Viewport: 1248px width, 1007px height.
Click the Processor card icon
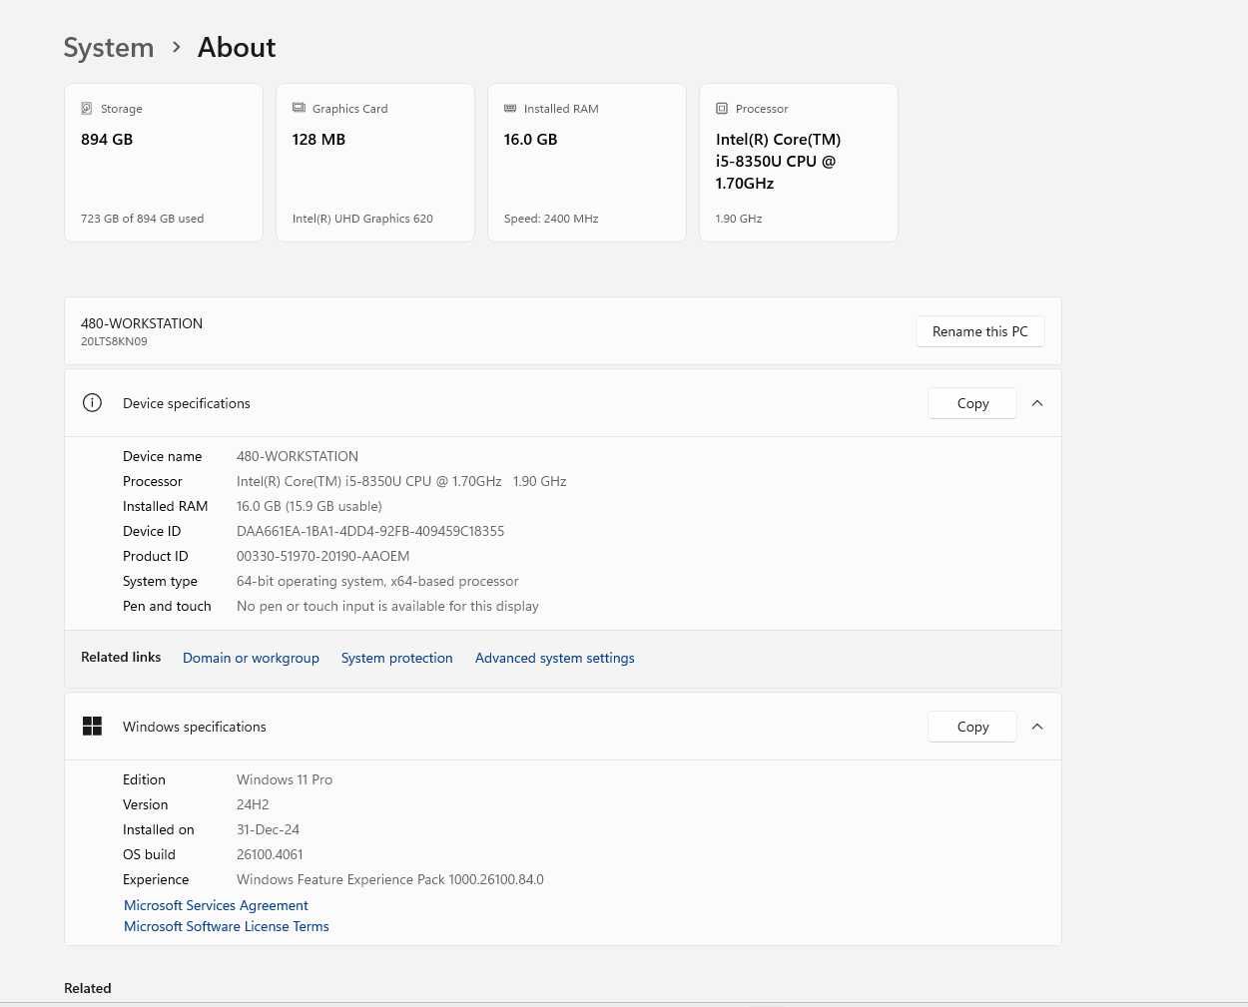722,108
